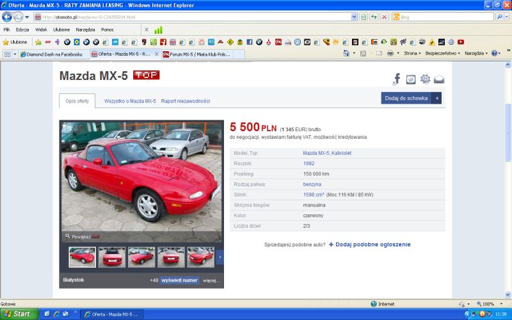Click the Dodaj do schowka button

point(411,98)
